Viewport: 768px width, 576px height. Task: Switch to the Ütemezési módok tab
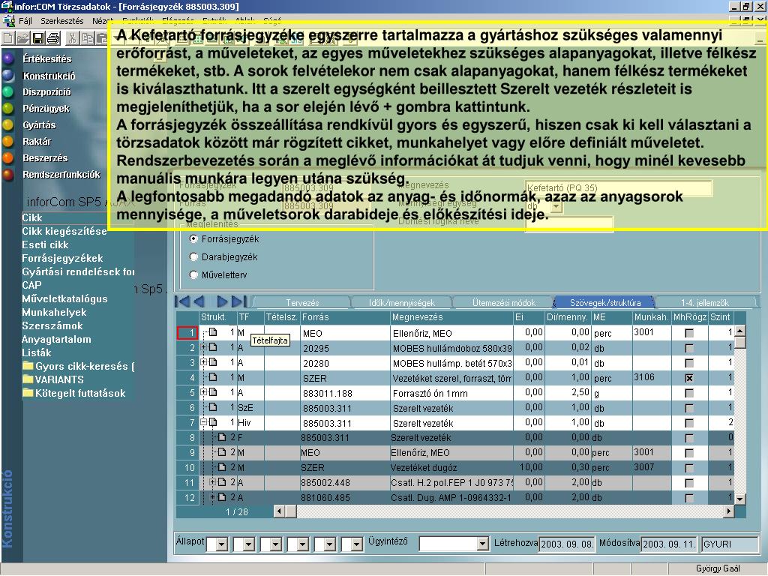[x=503, y=303]
